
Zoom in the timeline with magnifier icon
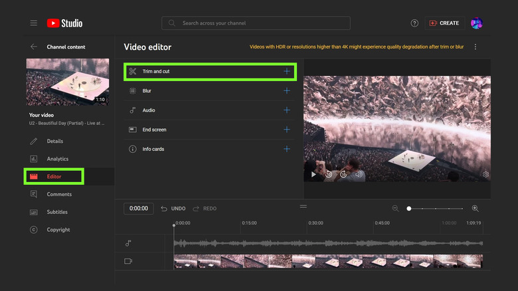coord(475,209)
